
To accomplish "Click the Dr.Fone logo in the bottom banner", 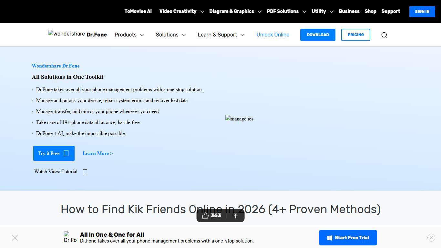I will point(70,237).
